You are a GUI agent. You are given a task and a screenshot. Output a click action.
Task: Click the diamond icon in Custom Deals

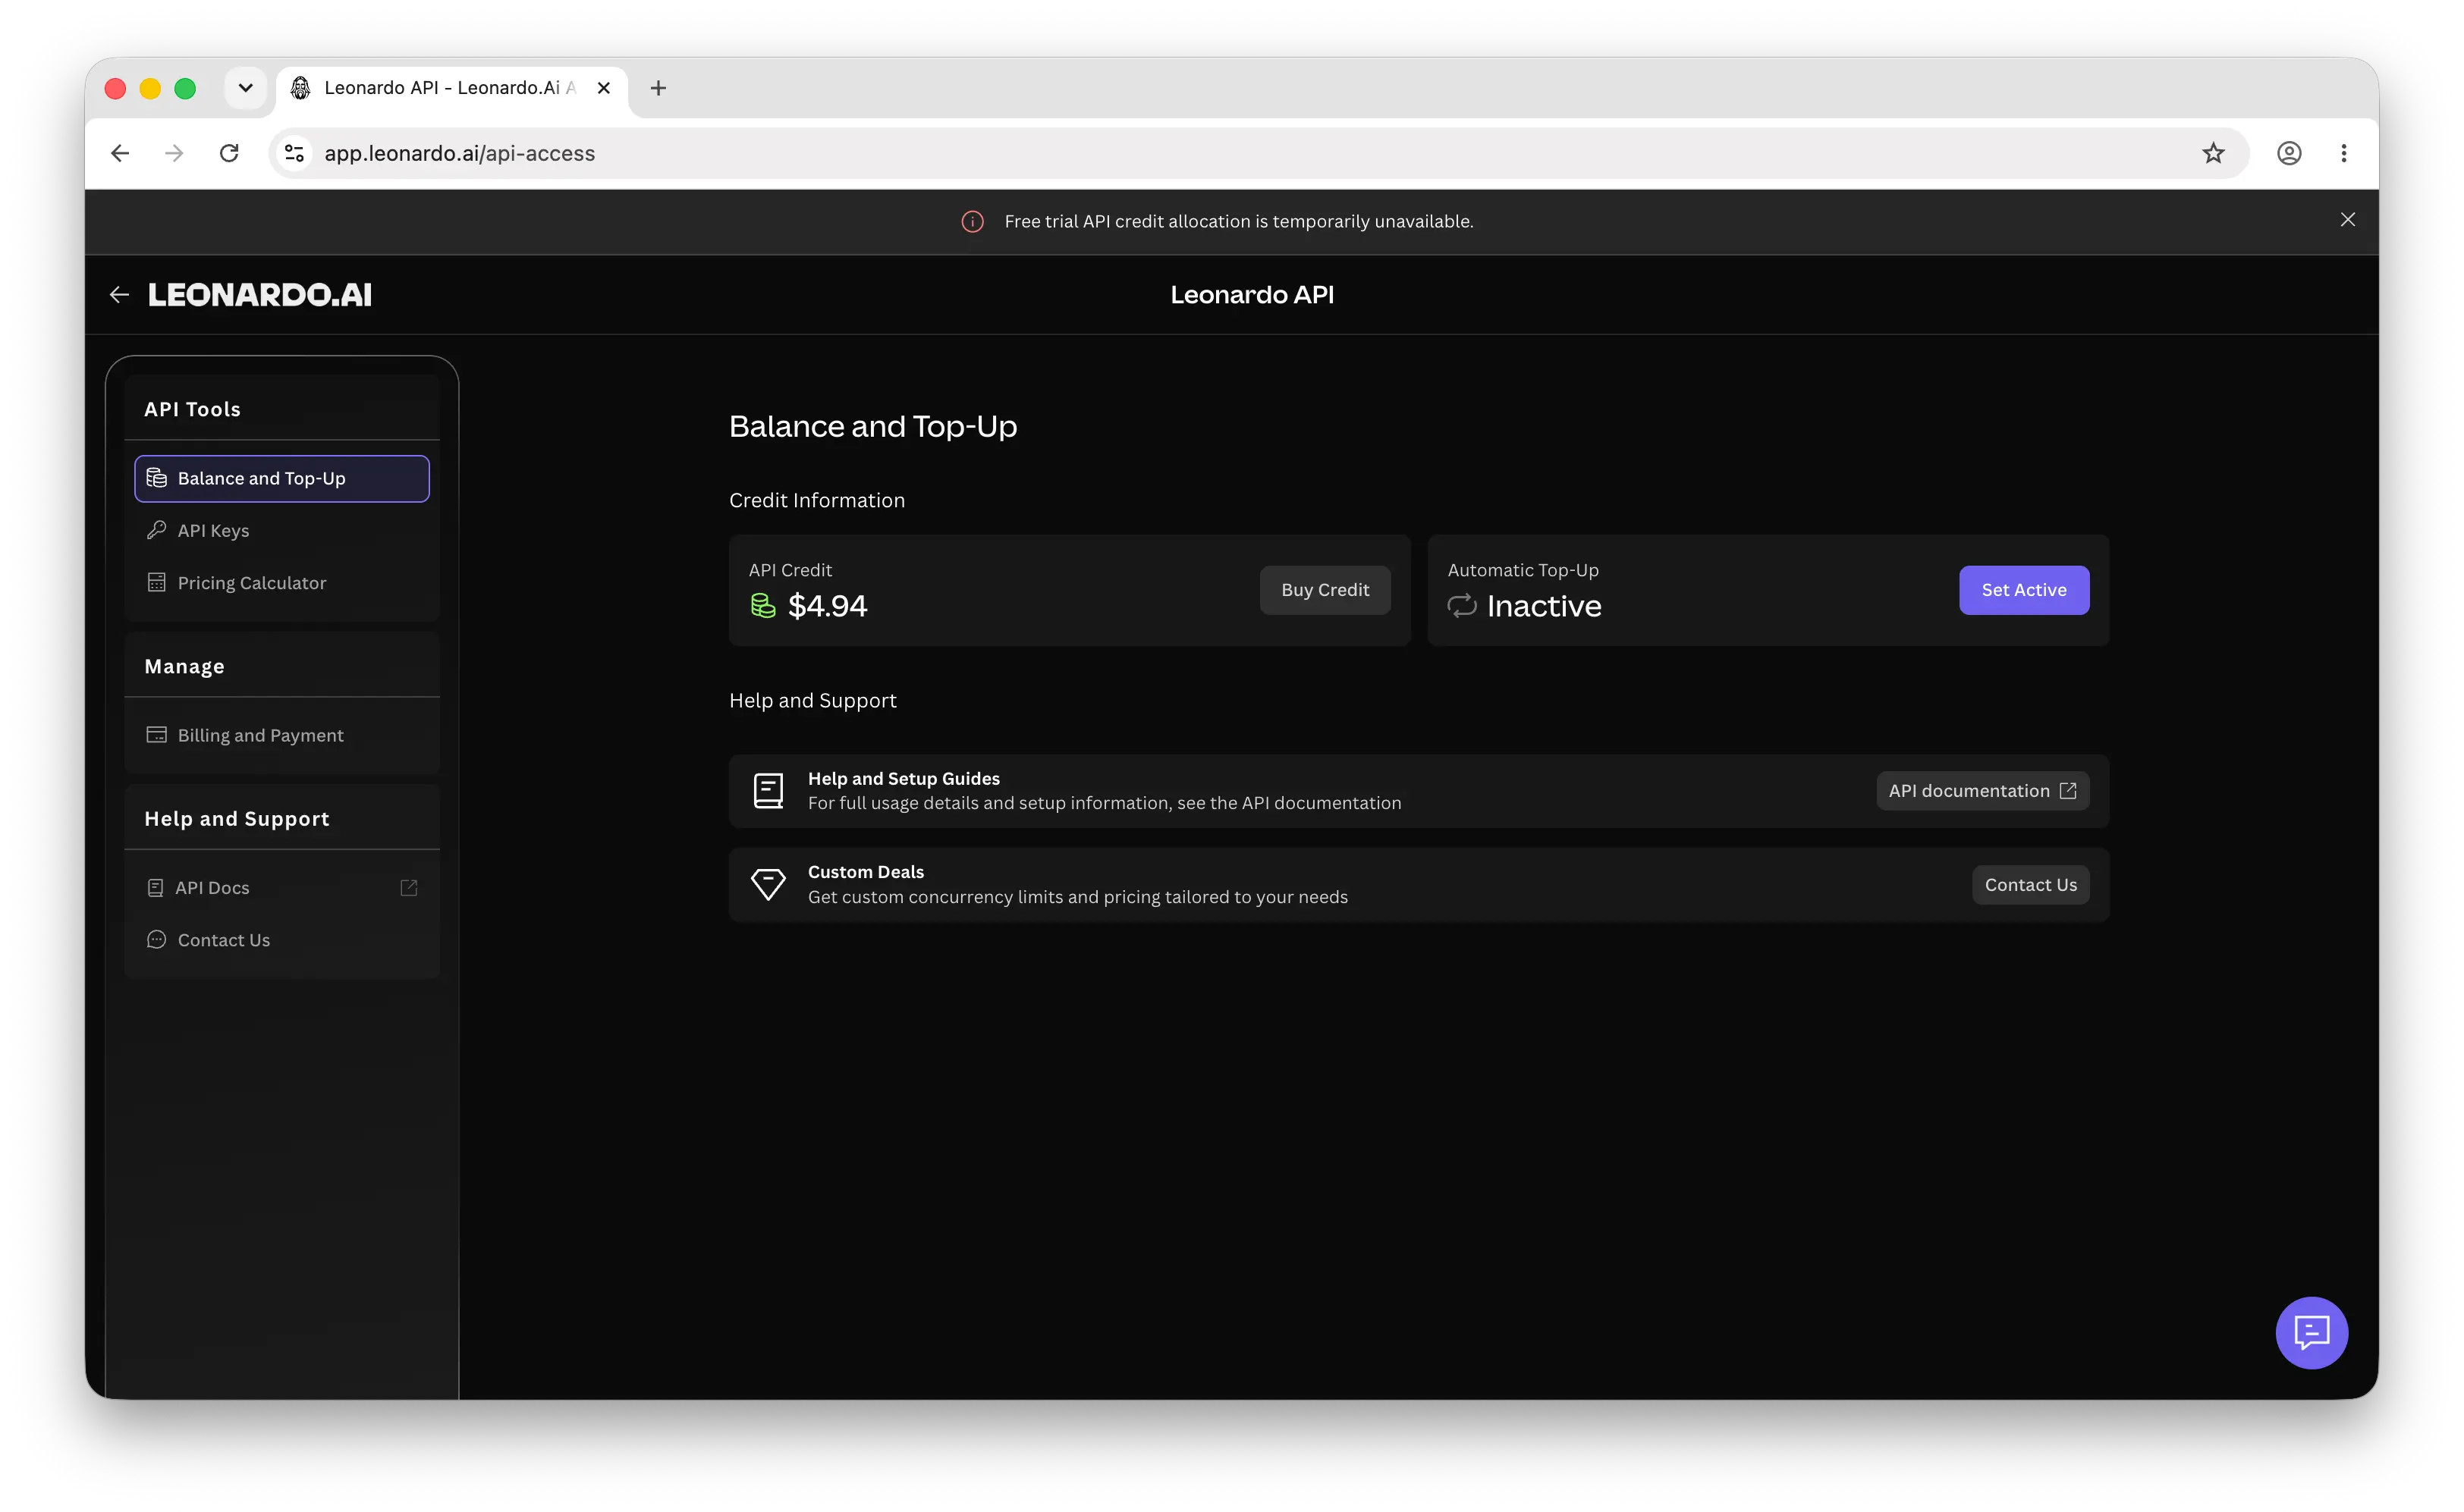[767, 885]
